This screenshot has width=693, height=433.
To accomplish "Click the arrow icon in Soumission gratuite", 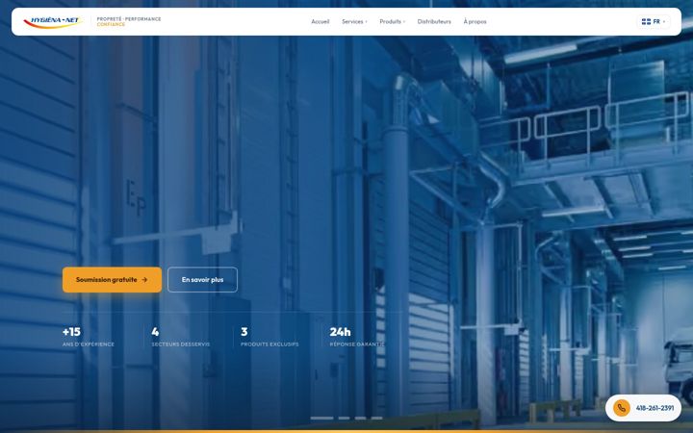I will tap(144, 280).
